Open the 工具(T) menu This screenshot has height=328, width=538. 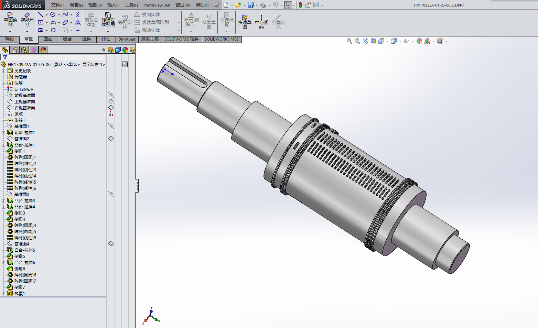[131, 5]
